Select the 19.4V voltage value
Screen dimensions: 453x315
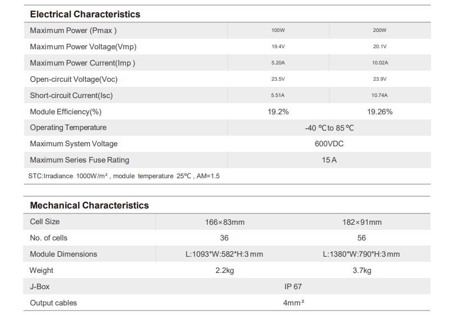click(278, 47)
